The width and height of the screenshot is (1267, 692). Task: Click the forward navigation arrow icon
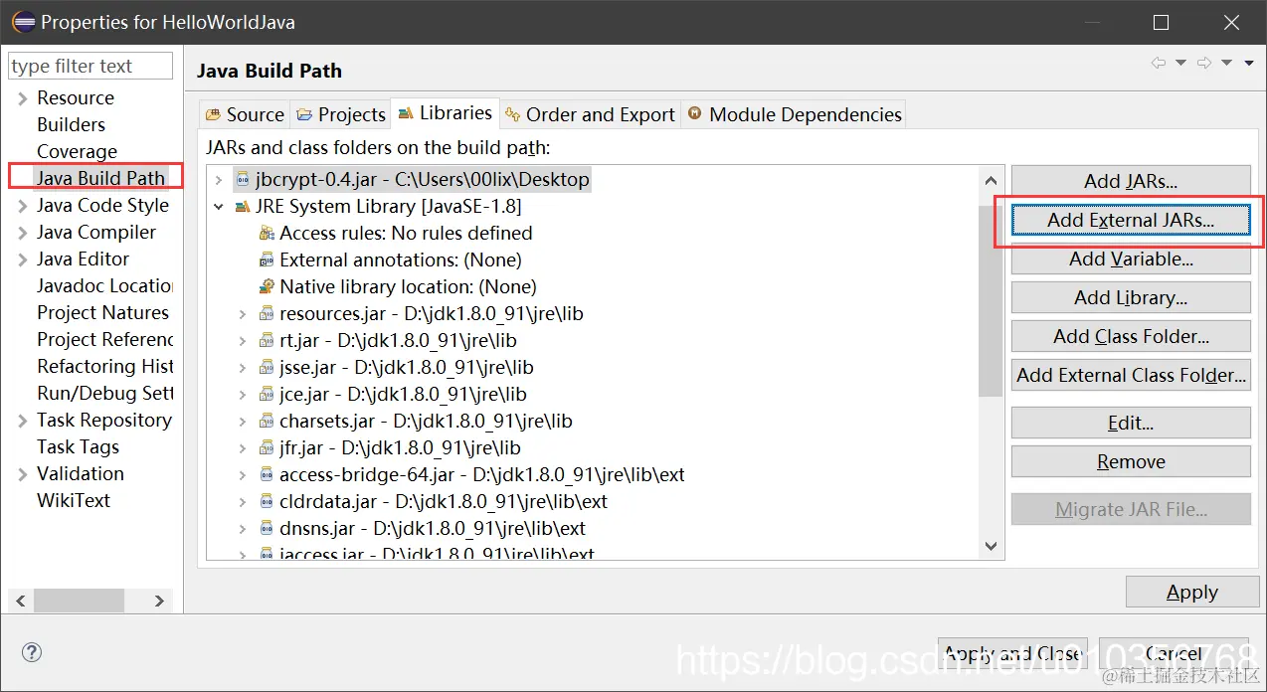pyautogui.click(x=1204, y=63)
